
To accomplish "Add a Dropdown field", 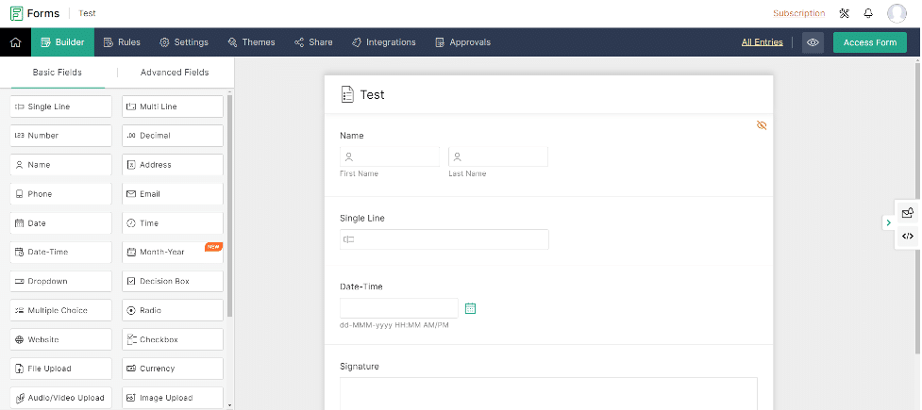I will [x=60, y=282].
